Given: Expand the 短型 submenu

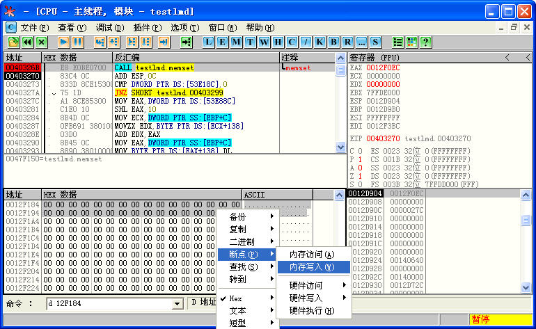Looking at the screenshot, I should [248, 323].
